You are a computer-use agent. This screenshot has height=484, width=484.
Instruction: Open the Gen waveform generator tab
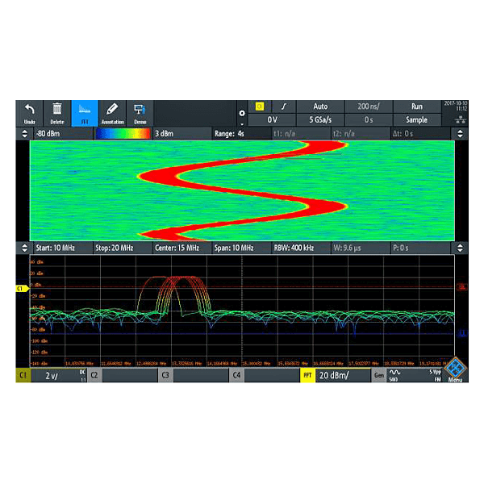pyautogui.click(x=379, y=375)
